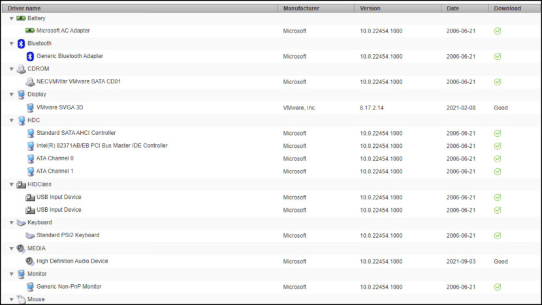542x305 pixels.
Task: Collapse the CDROM category arrow
Action: tap(11, 69)
